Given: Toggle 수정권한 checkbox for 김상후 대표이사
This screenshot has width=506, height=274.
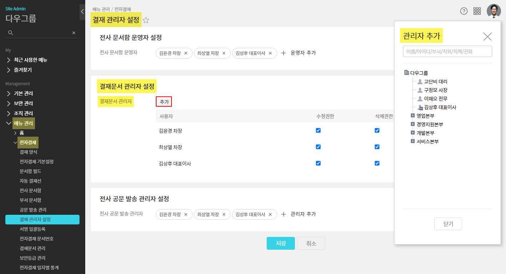Looking at the screenshot, I should tap(318, 163).
